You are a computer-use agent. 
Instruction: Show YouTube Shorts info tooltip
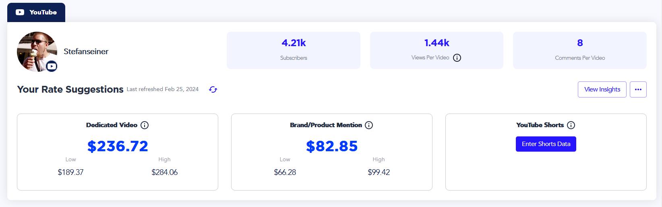point(571,125)
